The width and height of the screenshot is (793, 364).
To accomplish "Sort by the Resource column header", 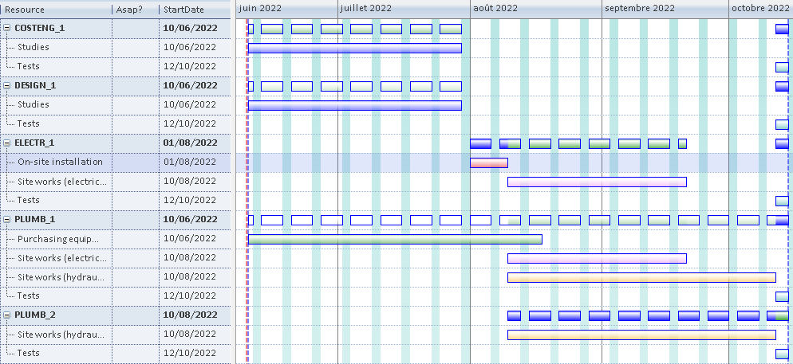I will 56,10.
